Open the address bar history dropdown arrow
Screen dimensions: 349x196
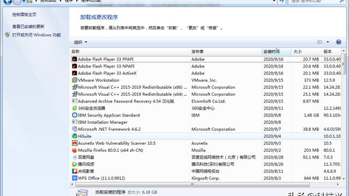point(274,1)
